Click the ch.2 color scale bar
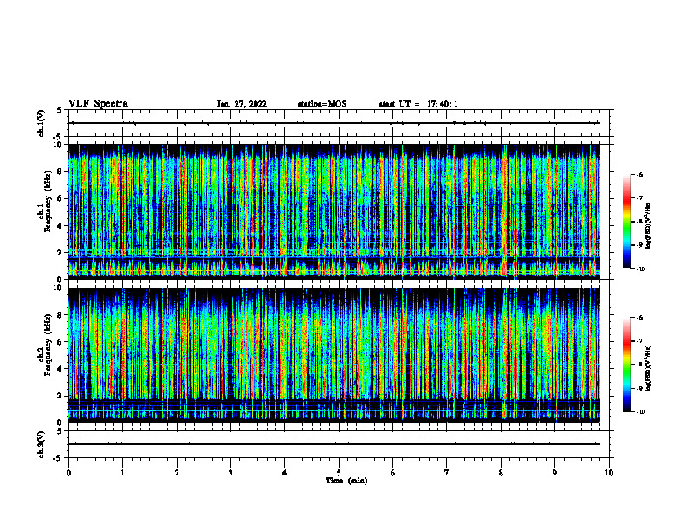This screenshot has height=530, width=686. (x=626, y=365)
